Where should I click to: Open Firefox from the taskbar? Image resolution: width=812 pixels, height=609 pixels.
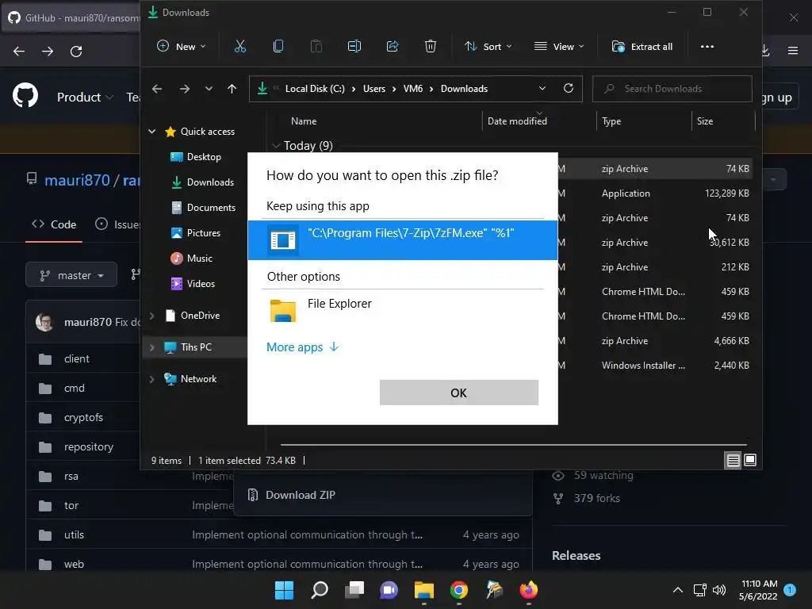529,590
